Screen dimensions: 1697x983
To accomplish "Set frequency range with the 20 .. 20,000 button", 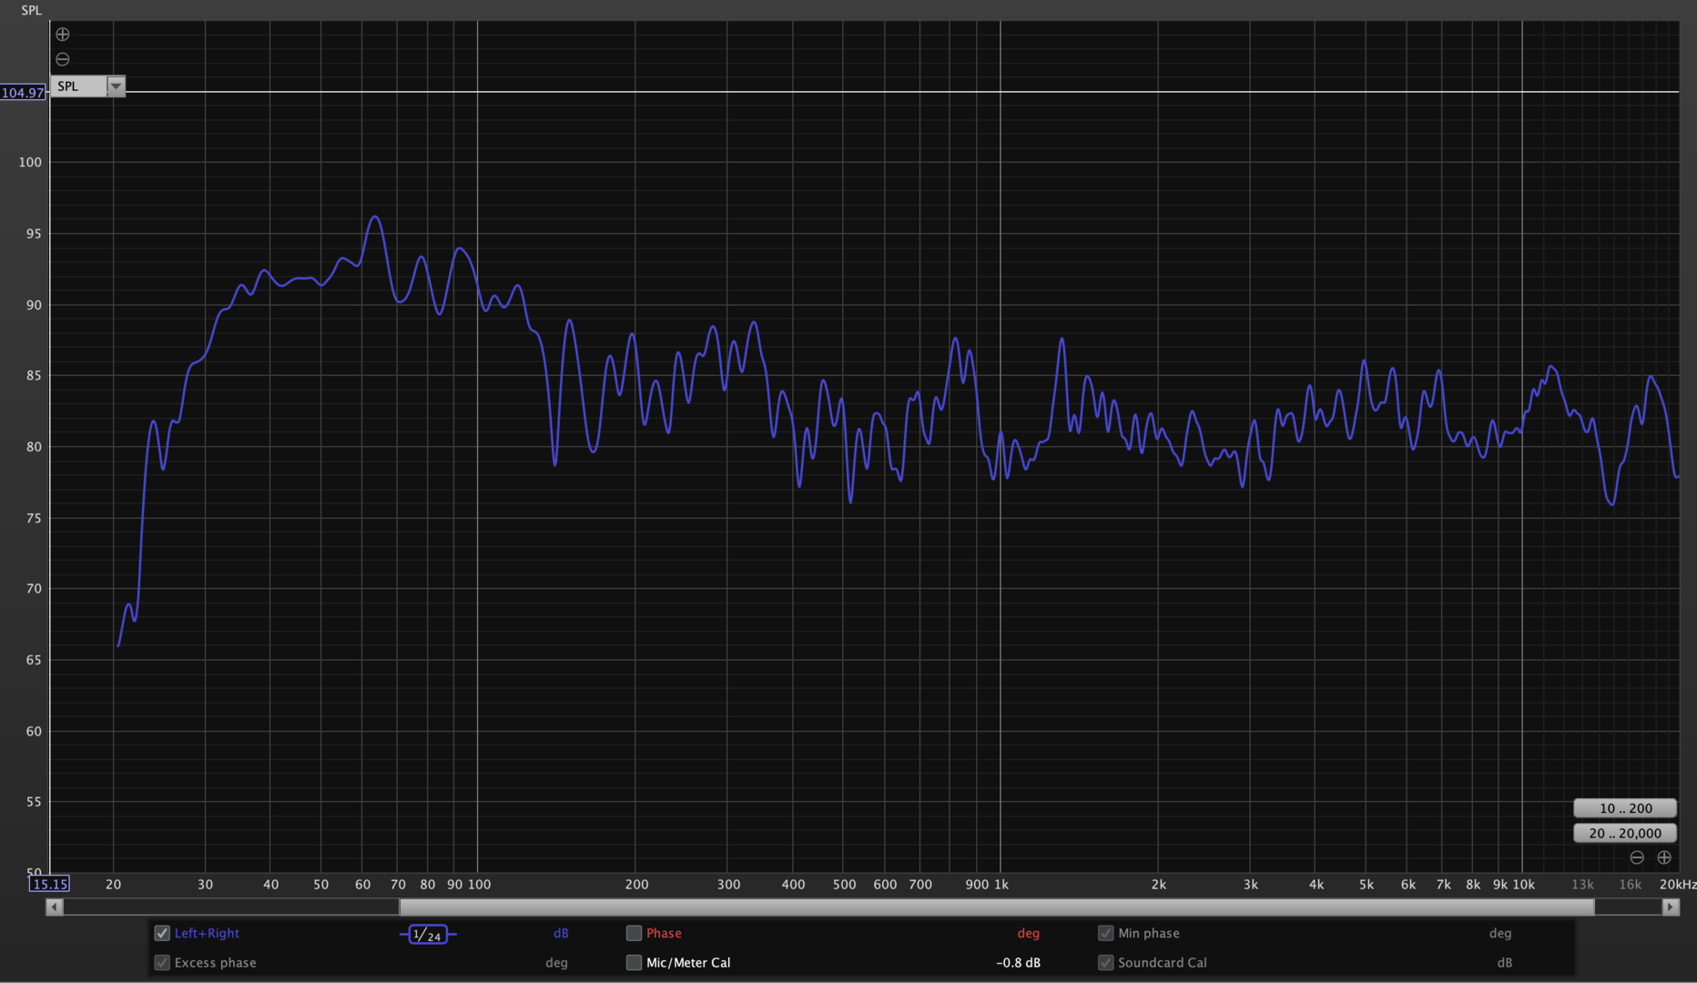I will tap(1625, 833).
